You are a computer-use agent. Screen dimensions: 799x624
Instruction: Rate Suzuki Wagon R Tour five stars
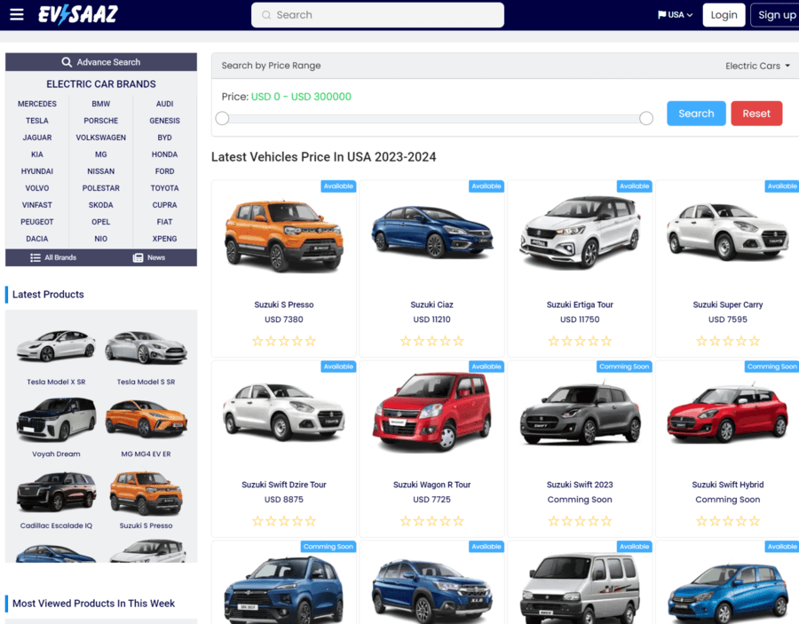pos(459,521)
